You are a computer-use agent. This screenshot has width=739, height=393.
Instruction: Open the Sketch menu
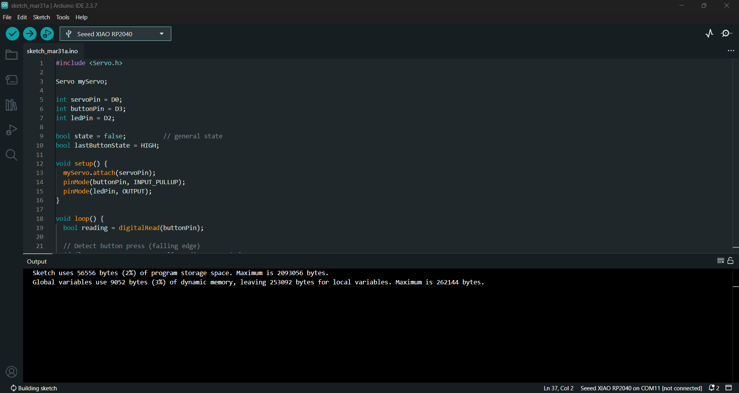pyautogui.click(x=42, y=17)
